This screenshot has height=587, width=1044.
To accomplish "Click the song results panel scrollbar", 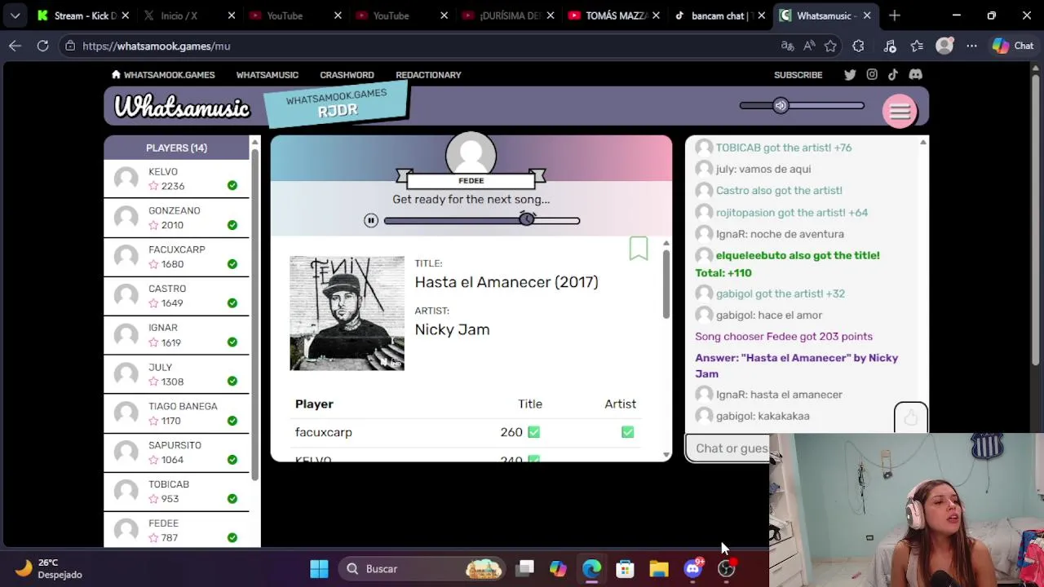I will [666, 284].
